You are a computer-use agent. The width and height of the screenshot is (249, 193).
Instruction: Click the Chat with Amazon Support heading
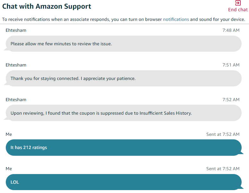pyautogui.click(x=47, y=6)
